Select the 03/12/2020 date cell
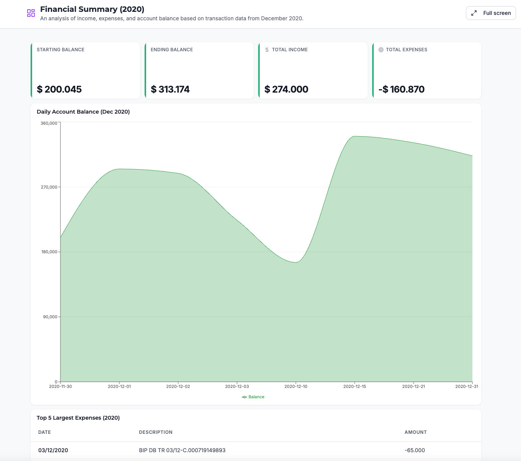This screenshot has width=521, height=461. coord(53,450)
